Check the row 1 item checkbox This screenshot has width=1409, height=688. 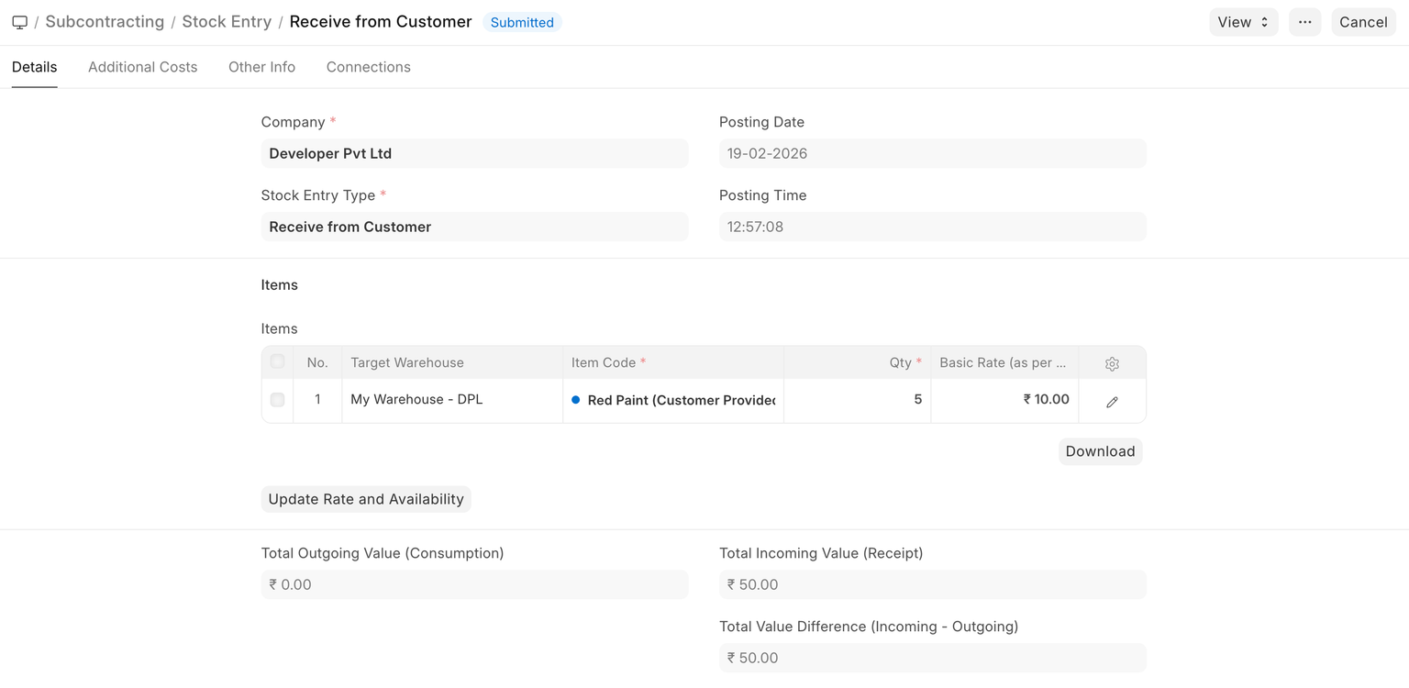pos(277,400)
